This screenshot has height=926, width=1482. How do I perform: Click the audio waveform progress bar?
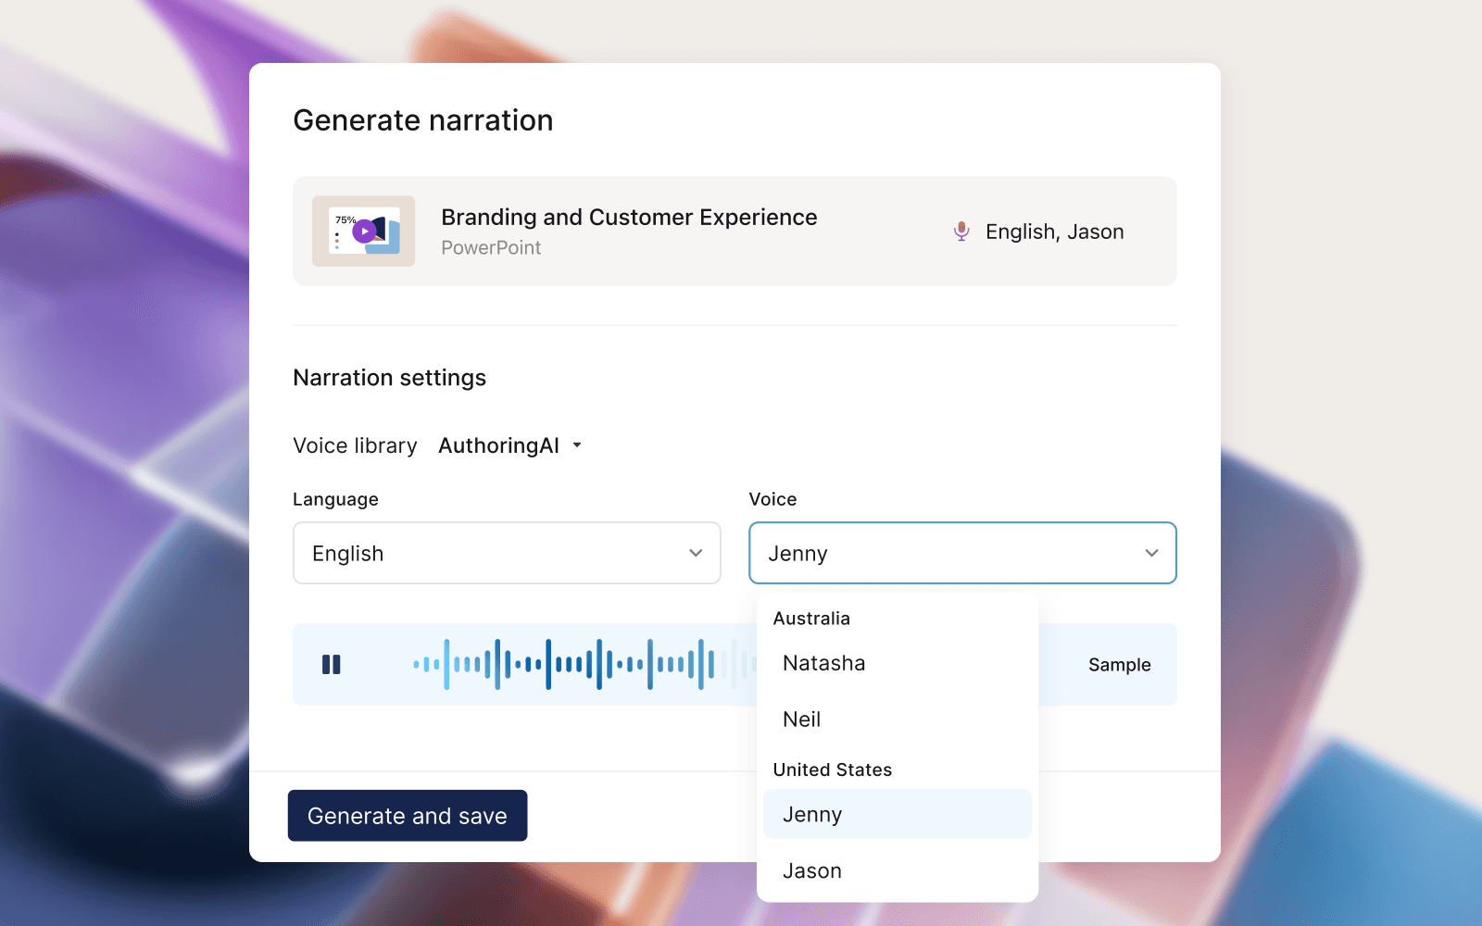(584, 664)
